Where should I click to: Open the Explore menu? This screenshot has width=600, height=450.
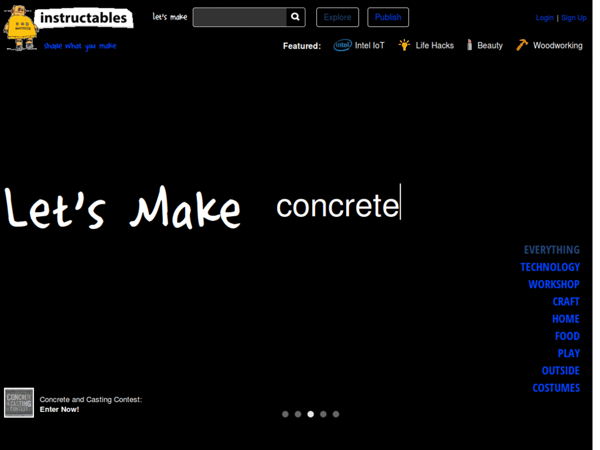pyautogui.click(x=337, y=17)
